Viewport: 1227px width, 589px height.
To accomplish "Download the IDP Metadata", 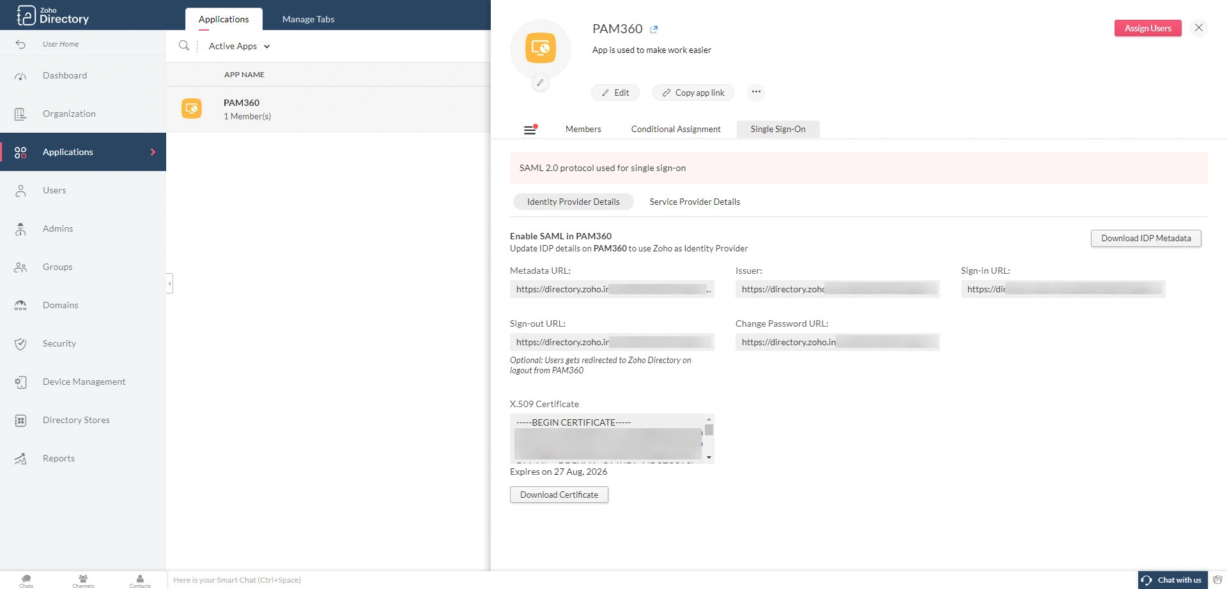I will point(1145,238).
